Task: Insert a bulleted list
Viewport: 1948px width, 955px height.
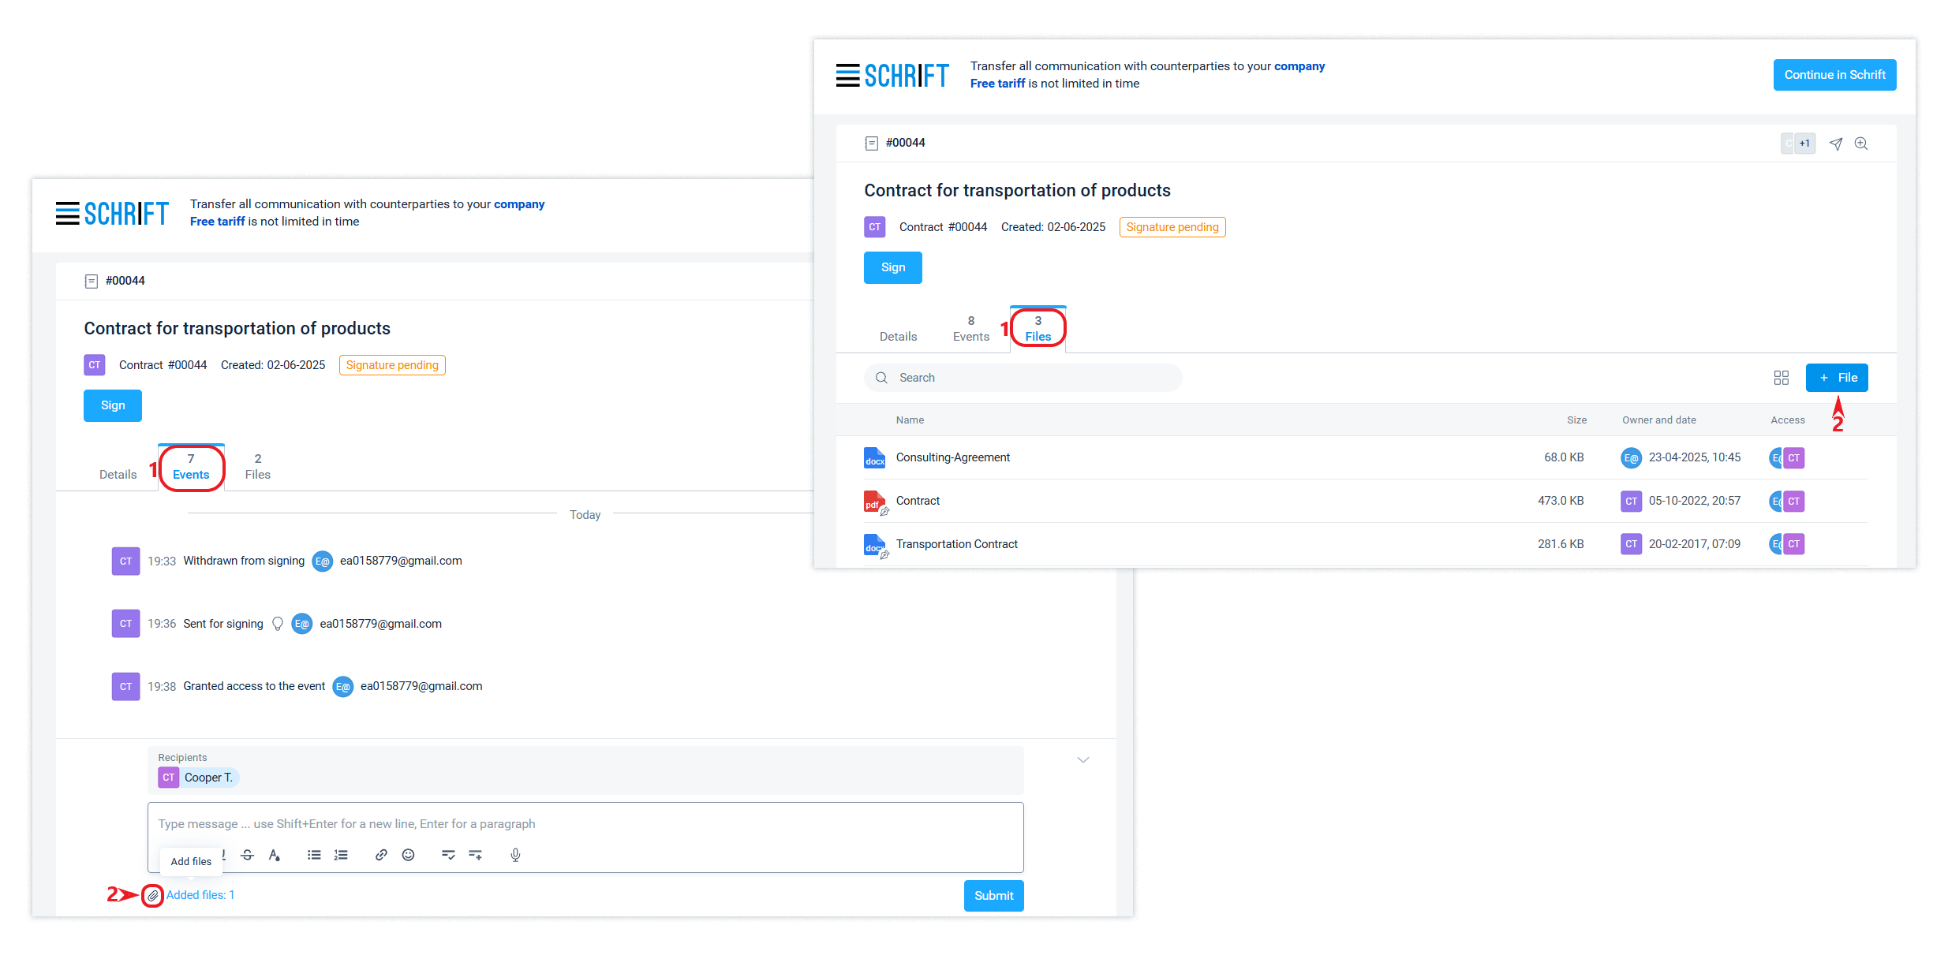Action: [314, 855]
